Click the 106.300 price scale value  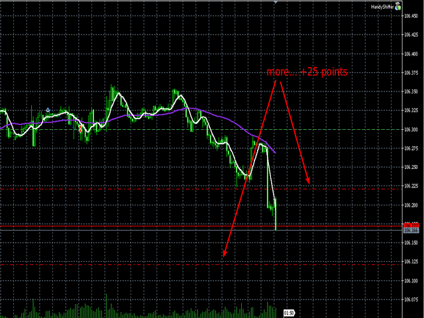(x=411, y=130)
